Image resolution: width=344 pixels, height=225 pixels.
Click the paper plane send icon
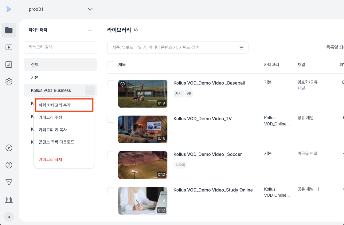click(9, 182)
